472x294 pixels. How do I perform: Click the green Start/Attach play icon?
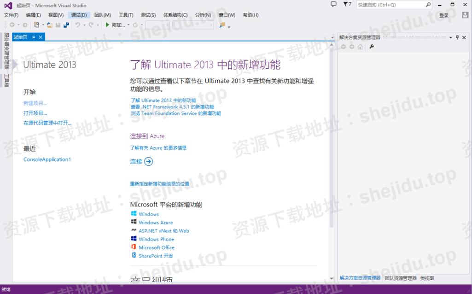click(x=107, y=25)
